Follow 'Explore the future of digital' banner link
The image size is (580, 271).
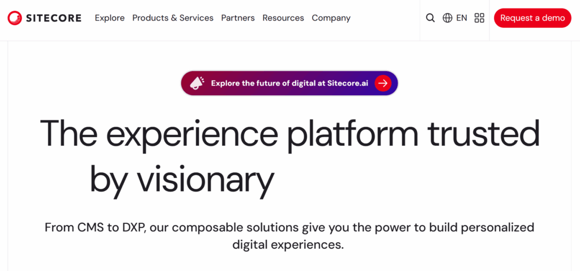[272, 83]
